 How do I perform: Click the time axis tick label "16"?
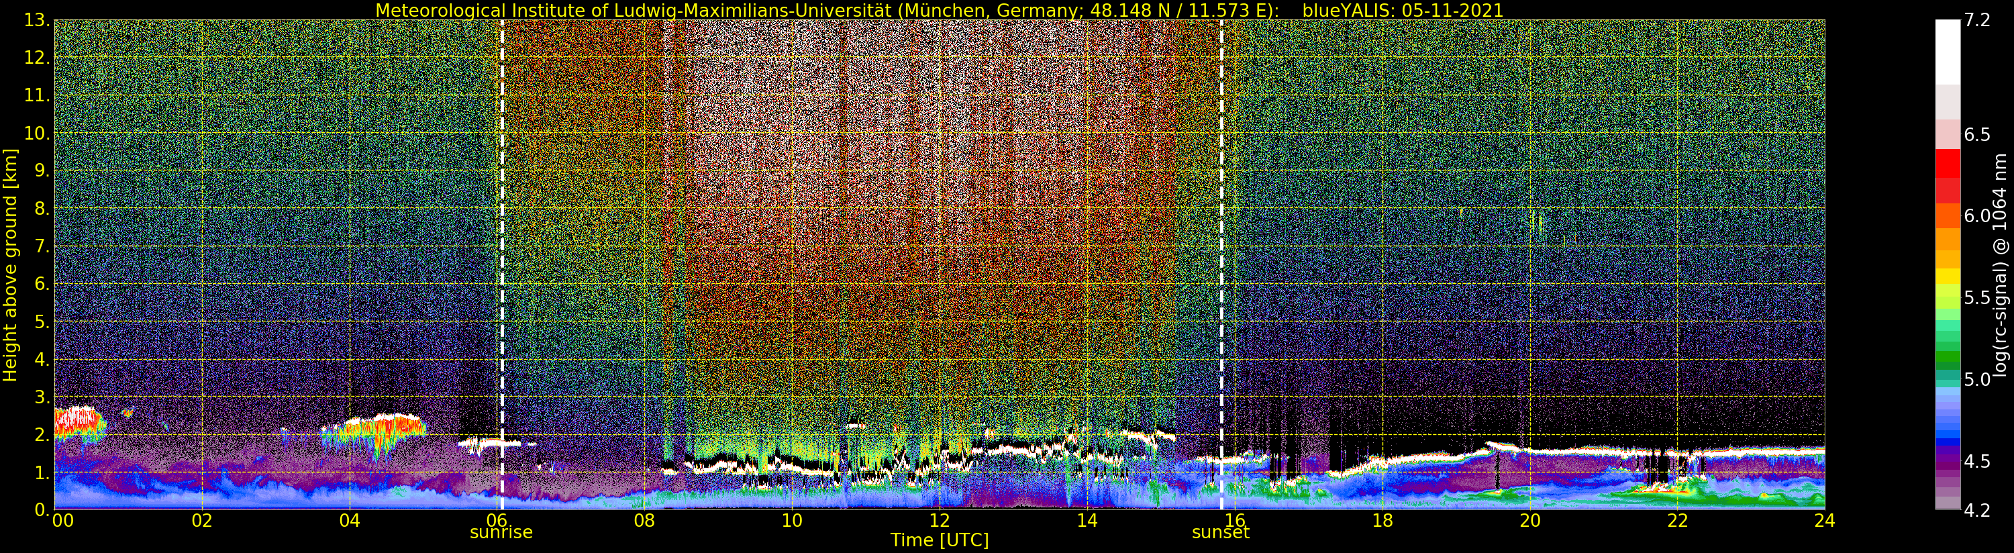click(1235, 520)
